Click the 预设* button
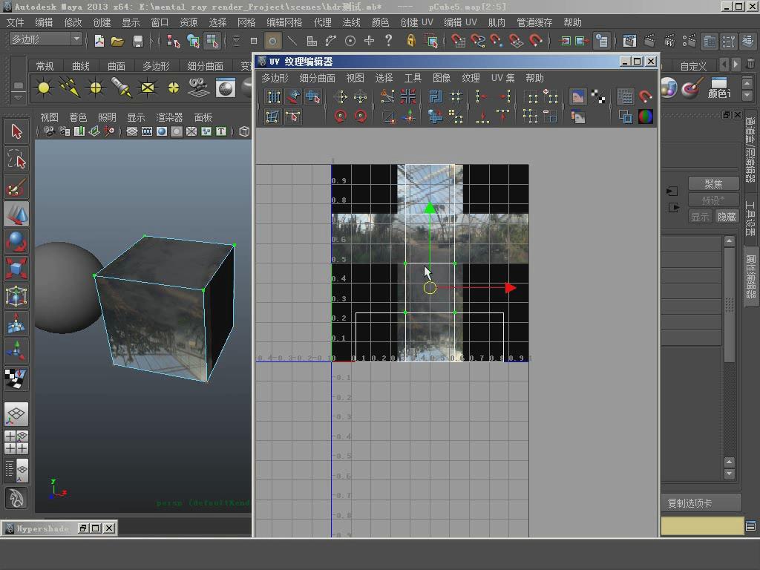This screenshot has width=760, height=570. [713, 200]
